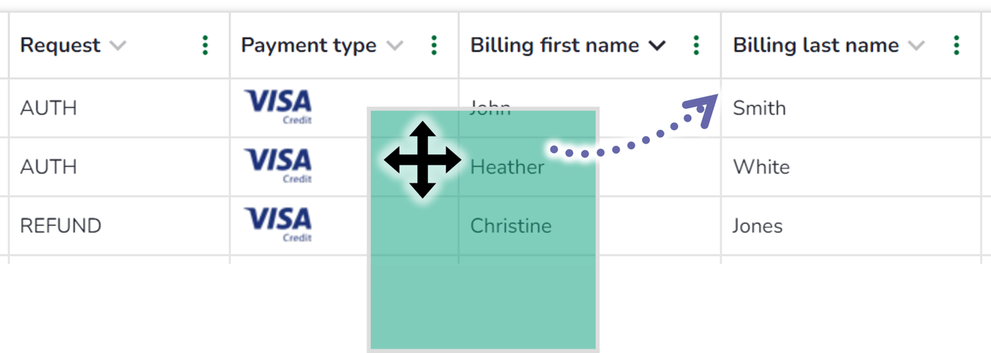Sort by Billing last name chevron

coord(916,46)
